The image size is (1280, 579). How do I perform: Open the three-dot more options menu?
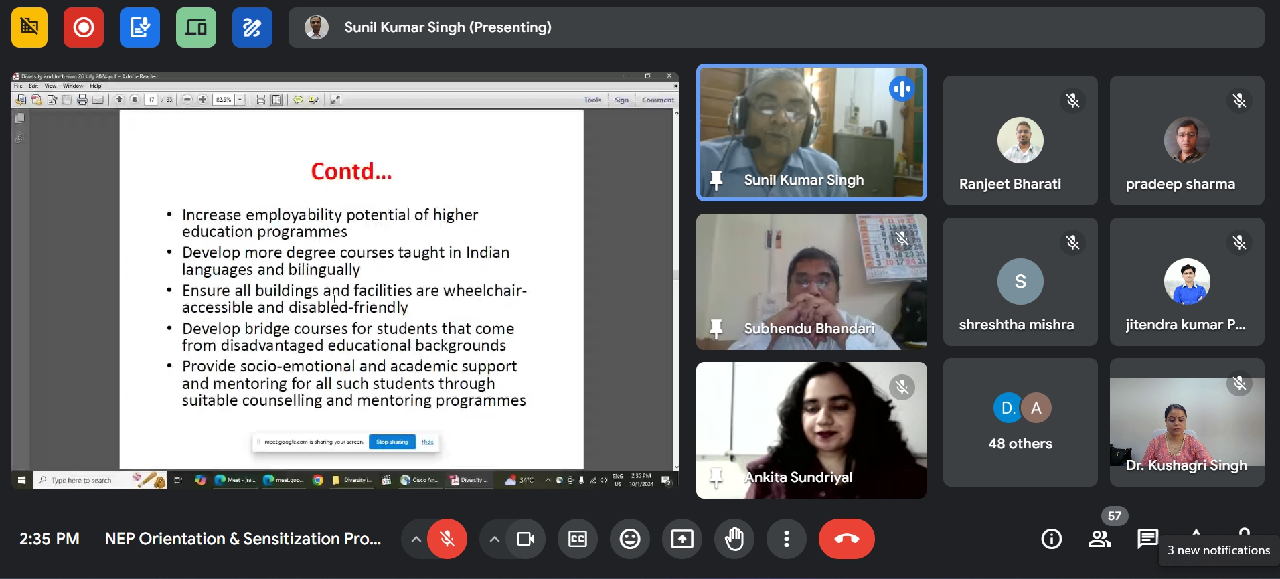[787, 539]
